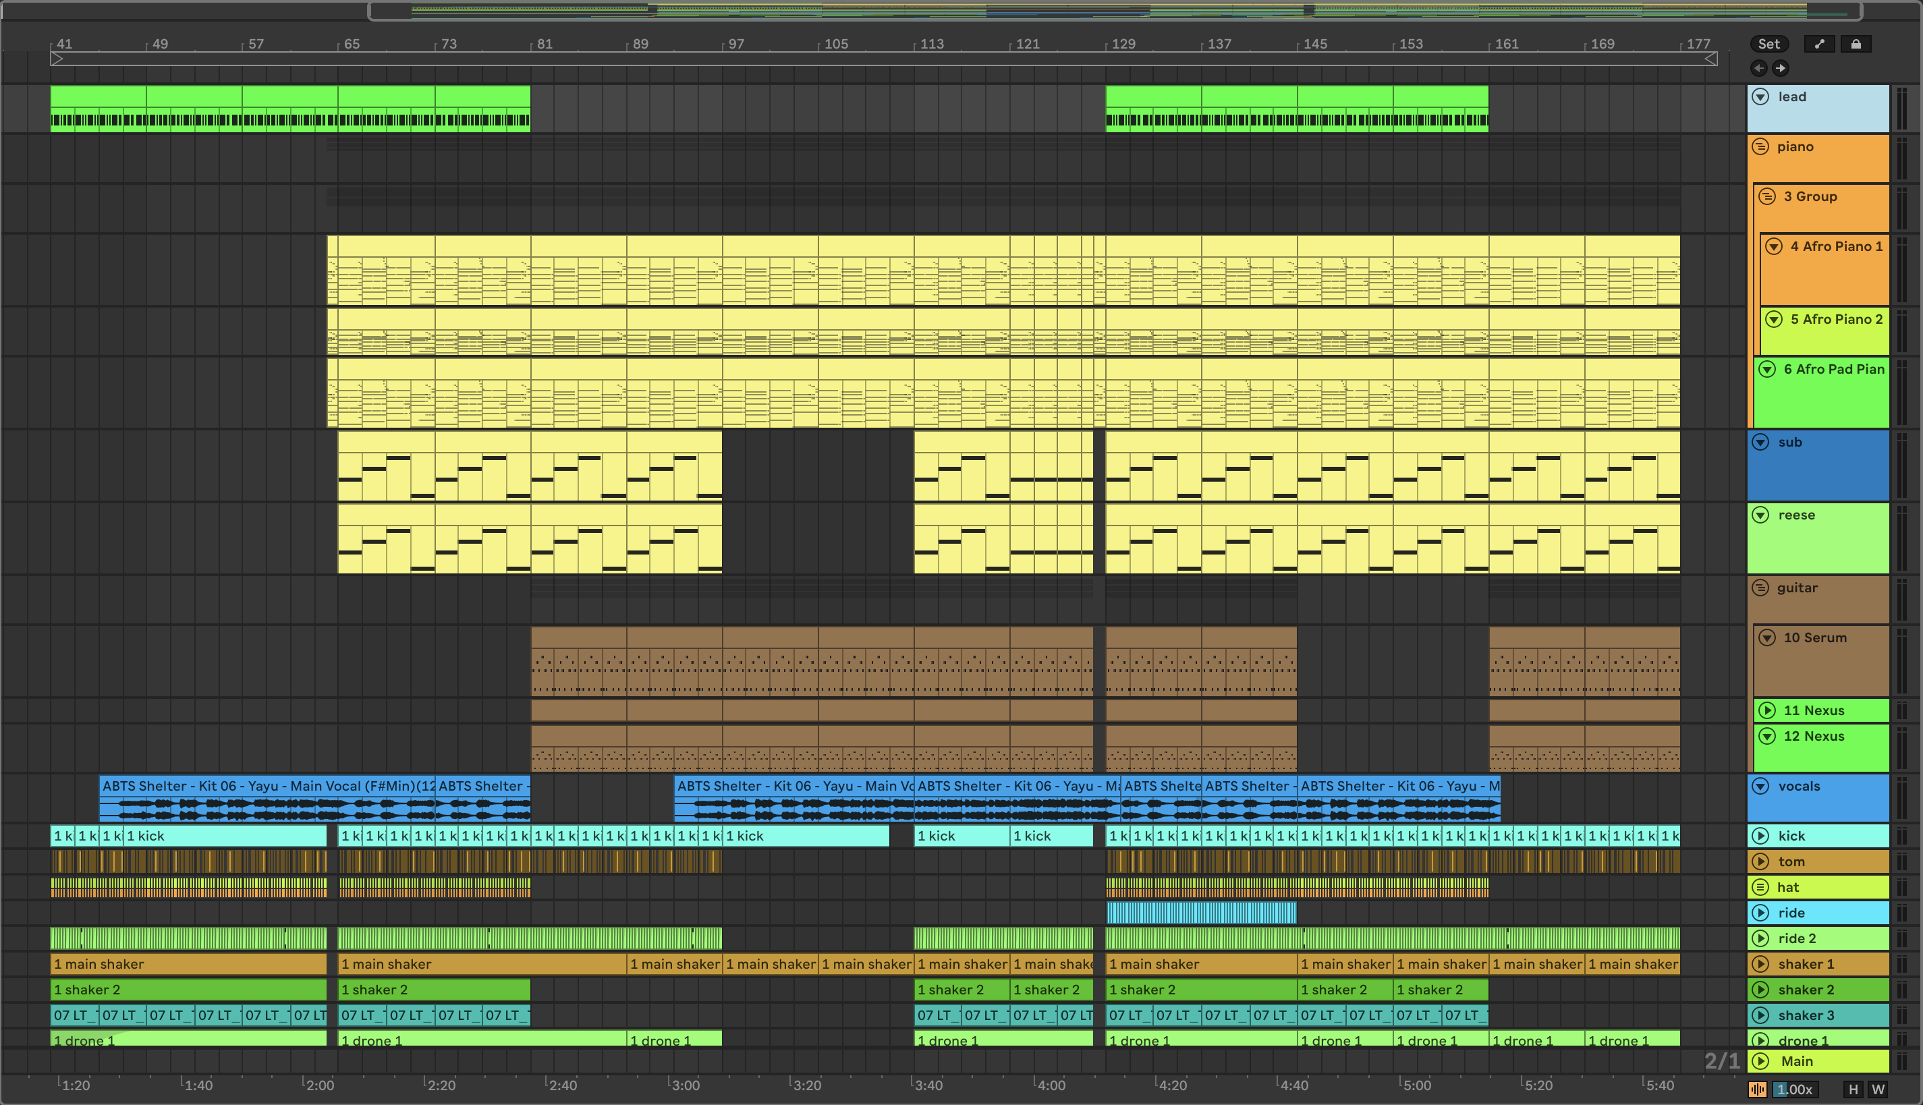Screen dimensions: 1923x1105
Task: Select the reese track header name
Action: point(1796,515)
